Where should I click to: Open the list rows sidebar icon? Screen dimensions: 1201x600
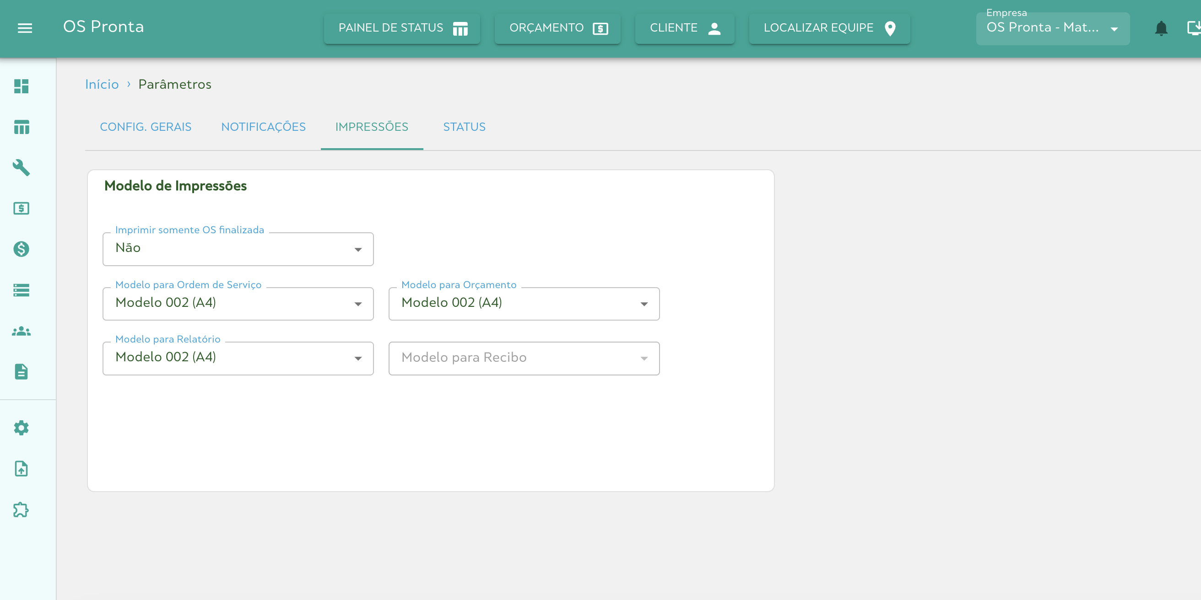[x=22, y=290]
